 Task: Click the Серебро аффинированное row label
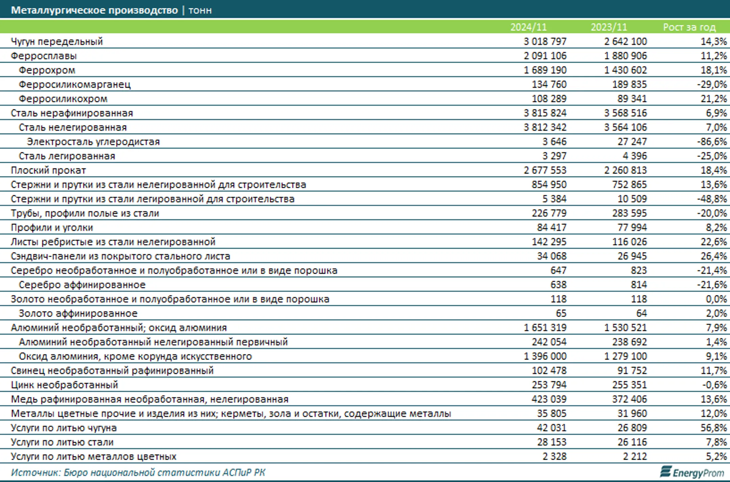(x=82, y=285)
